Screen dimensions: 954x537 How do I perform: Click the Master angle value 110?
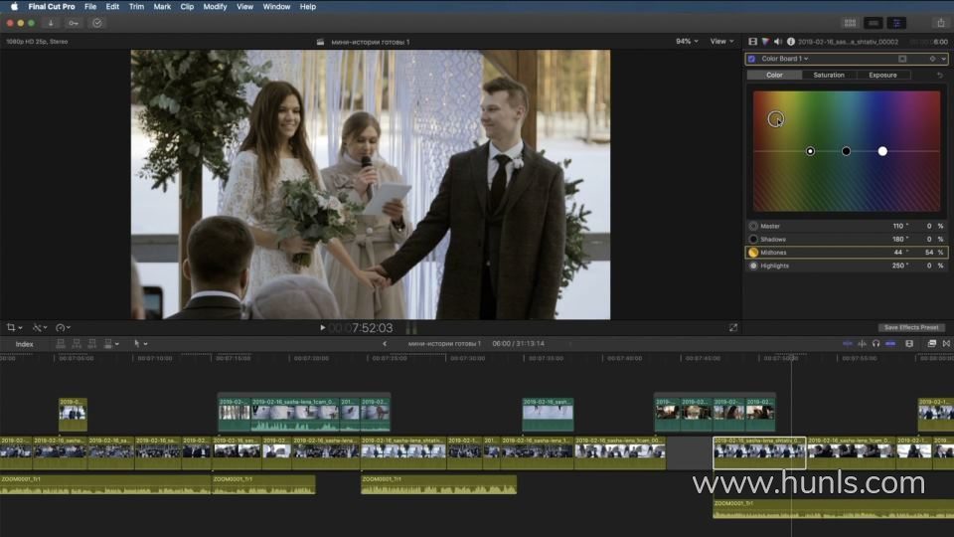pyautogui.click(x=898, y=226)
